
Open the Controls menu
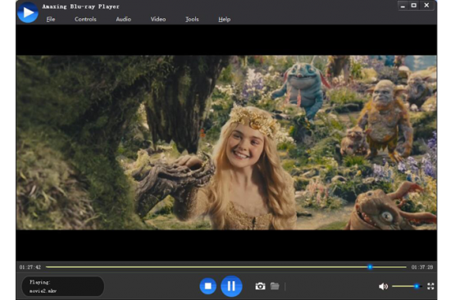pos(85,20)
